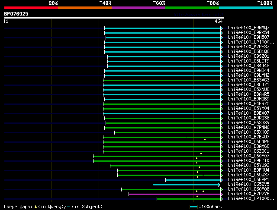Click the white BP076925 query sequence bar
Image resolution: width=277 pixels, height=210 pixels.
(x=114, y=18)
